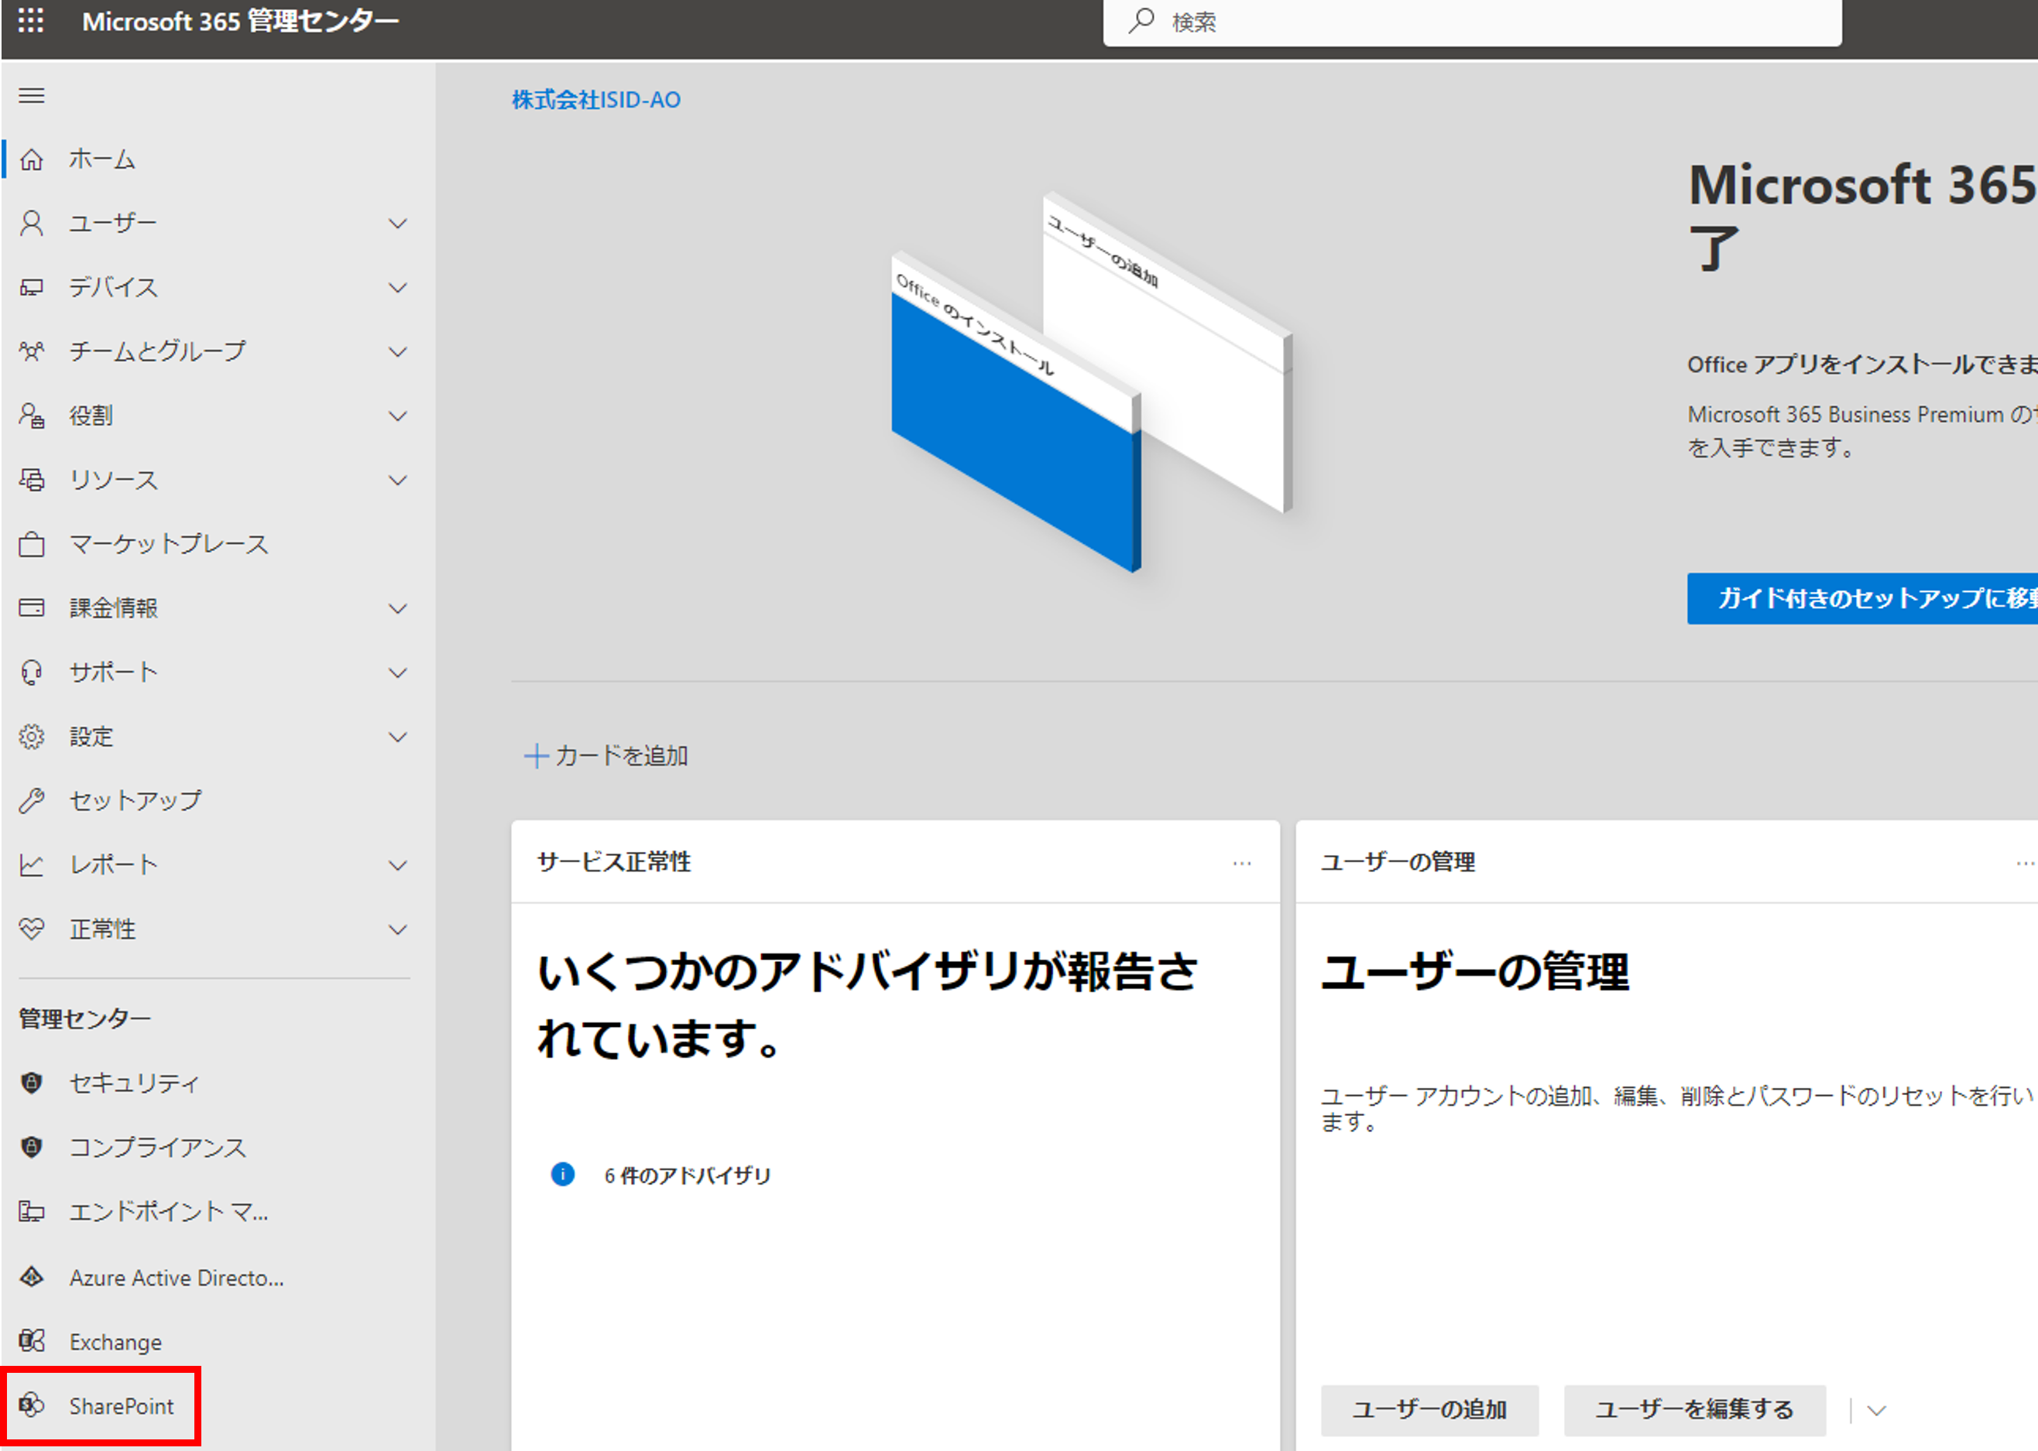Click いくつかのアドバイザリが報告されています heading
This screenshot has height=1451, width=2038.
pyautogui.click(x=867, y=1004)
